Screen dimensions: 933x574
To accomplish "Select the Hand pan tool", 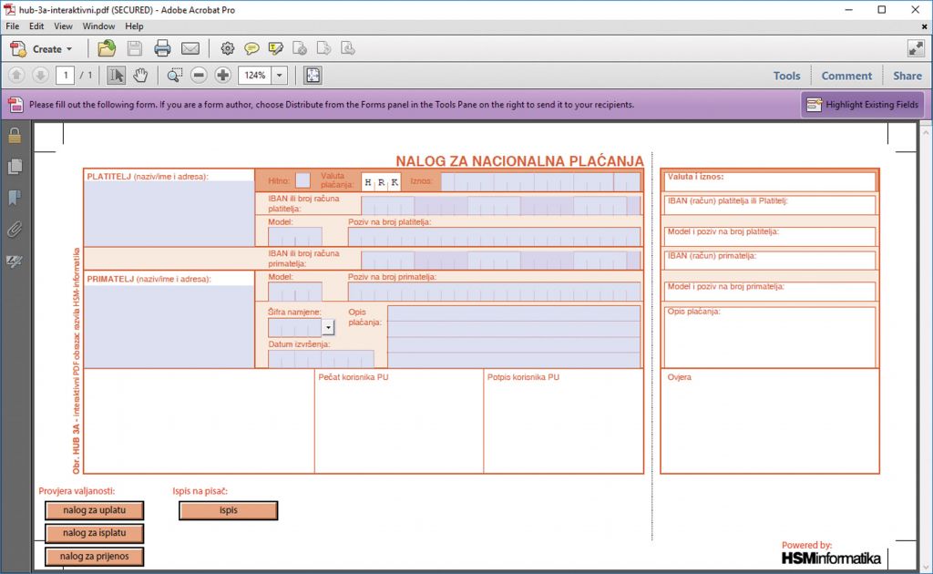I will click(140, 75).
